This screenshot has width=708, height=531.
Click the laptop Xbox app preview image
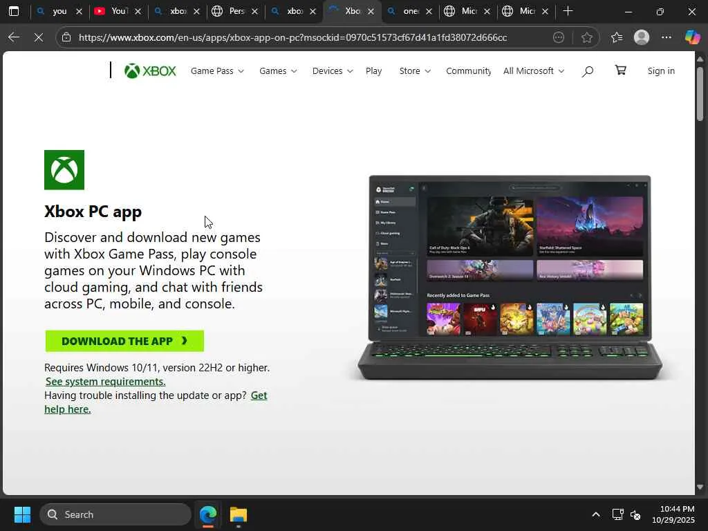click(x=510, y=278)
